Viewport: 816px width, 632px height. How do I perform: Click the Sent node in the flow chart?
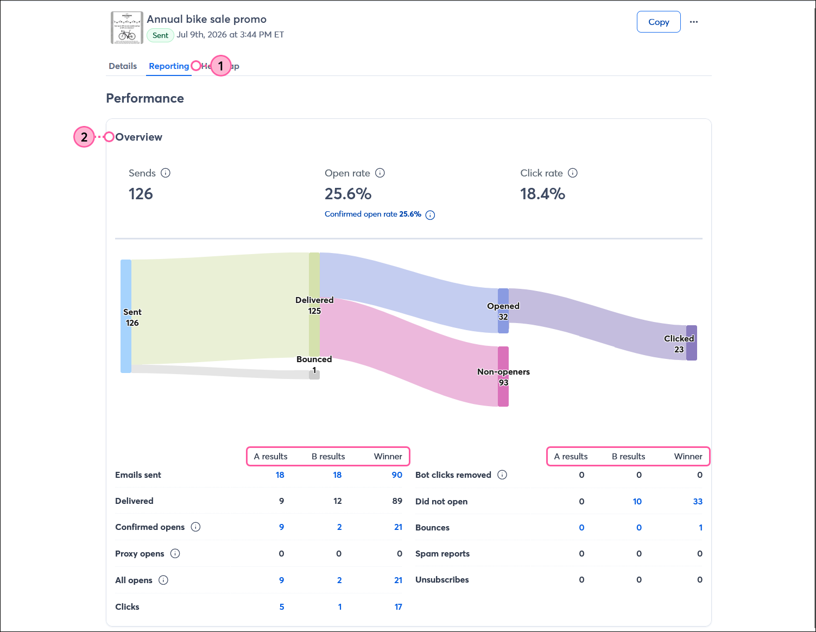[x=126, y=316]
